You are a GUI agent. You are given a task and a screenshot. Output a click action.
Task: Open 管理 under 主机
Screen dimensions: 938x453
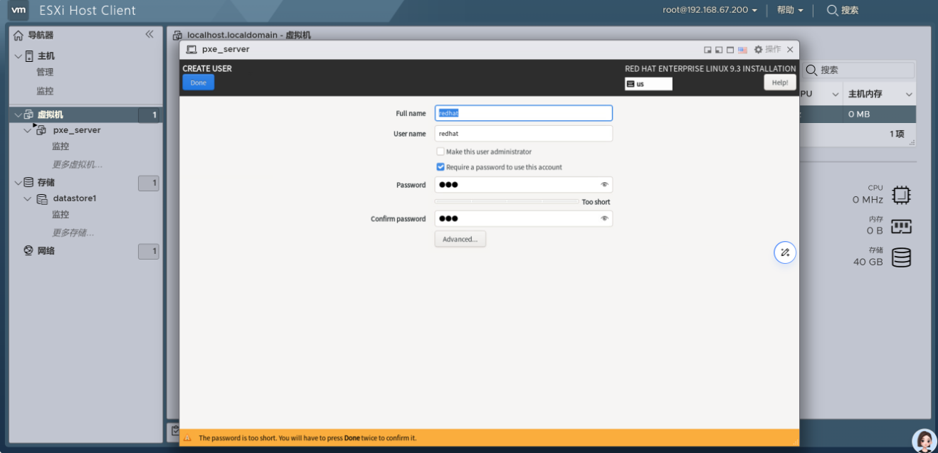[x=45, y=73]
